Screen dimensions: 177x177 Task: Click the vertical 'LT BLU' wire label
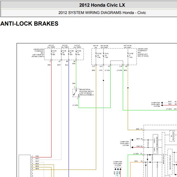(x=117, y=174)
